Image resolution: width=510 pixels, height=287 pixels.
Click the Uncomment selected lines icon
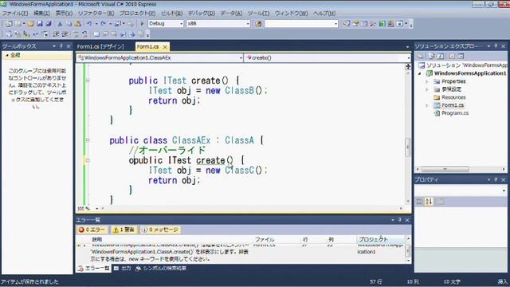[84, 33]
